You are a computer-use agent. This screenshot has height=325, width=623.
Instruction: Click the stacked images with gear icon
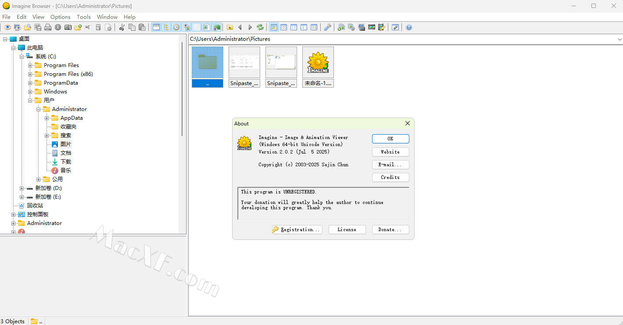[351, 27]
